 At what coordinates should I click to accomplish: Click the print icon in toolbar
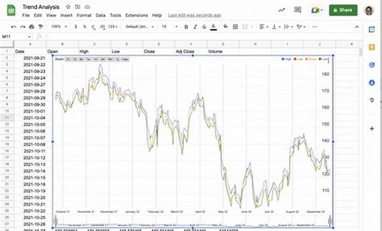click(31, 27)
